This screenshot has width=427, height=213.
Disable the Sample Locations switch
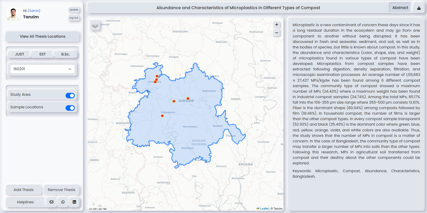pos(70,108)
